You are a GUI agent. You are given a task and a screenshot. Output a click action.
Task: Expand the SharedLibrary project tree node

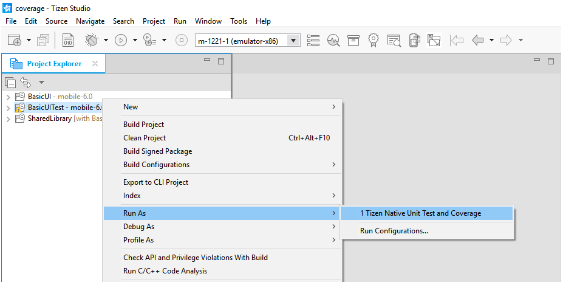[x=8, y=118]
